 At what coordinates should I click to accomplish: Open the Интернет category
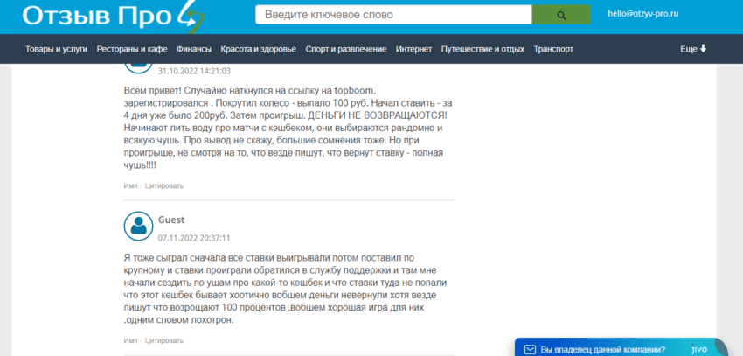pos(414,49)
